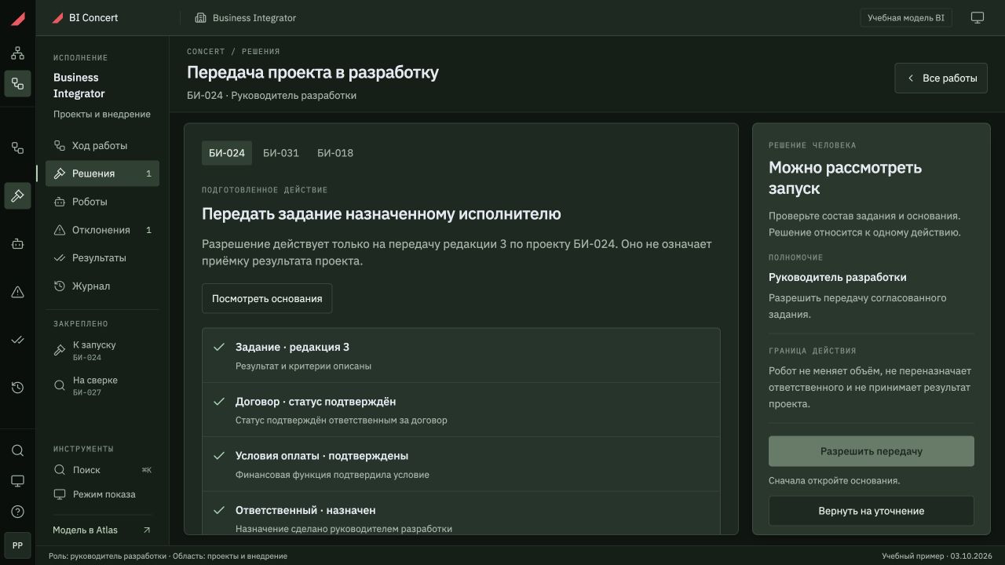Click the monitor icon beside Учебная модель BI

tap(978, 17)
